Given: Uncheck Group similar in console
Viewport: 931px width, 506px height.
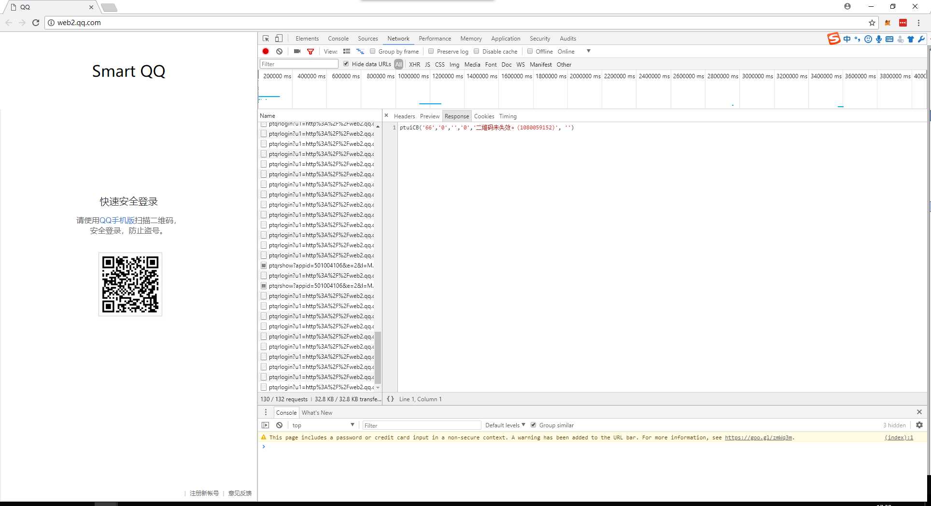Looking at the screenshot, I should [534, 425].
